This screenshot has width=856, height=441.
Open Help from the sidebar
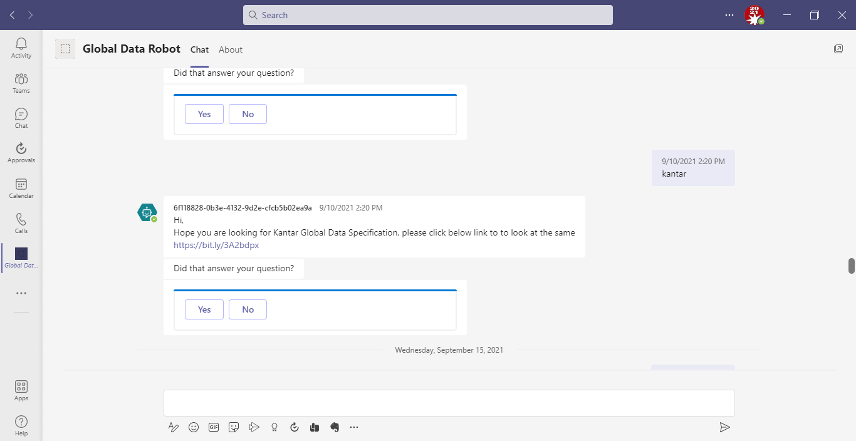(x=21, y=425)
